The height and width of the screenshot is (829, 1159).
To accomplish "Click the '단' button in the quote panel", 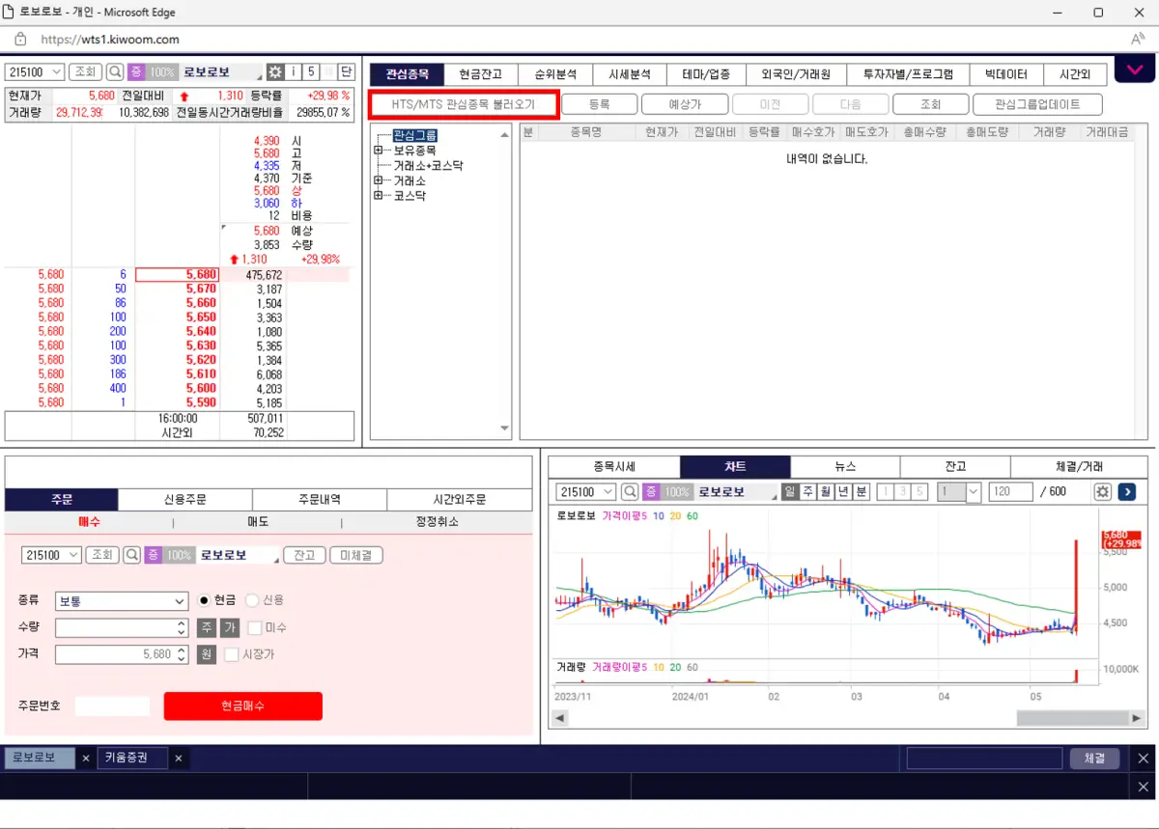I will [x=347, y=72].
